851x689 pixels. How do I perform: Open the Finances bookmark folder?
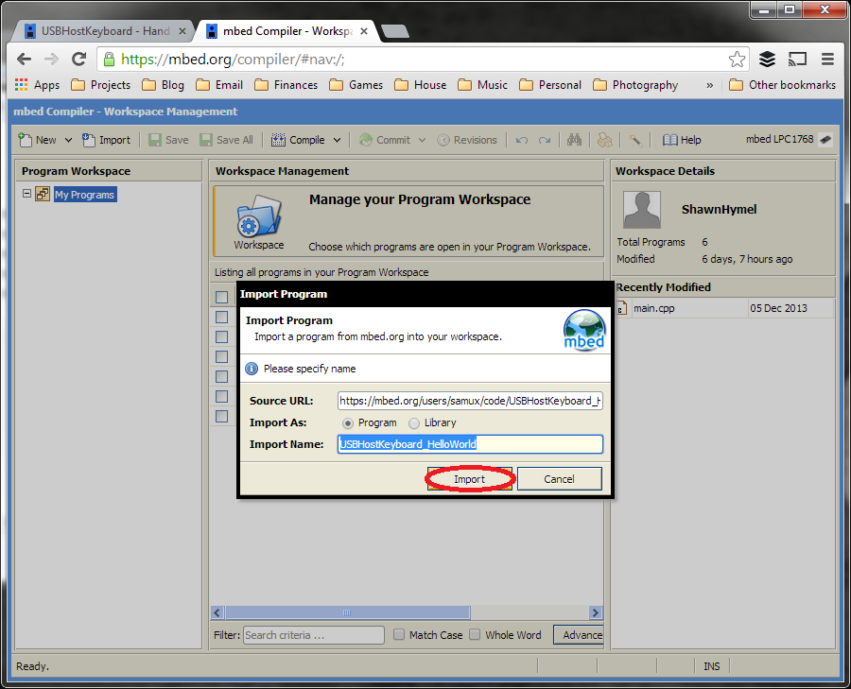286,85
